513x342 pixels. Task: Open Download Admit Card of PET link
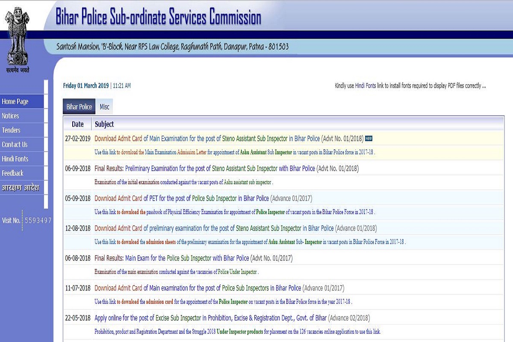[203, 198]
